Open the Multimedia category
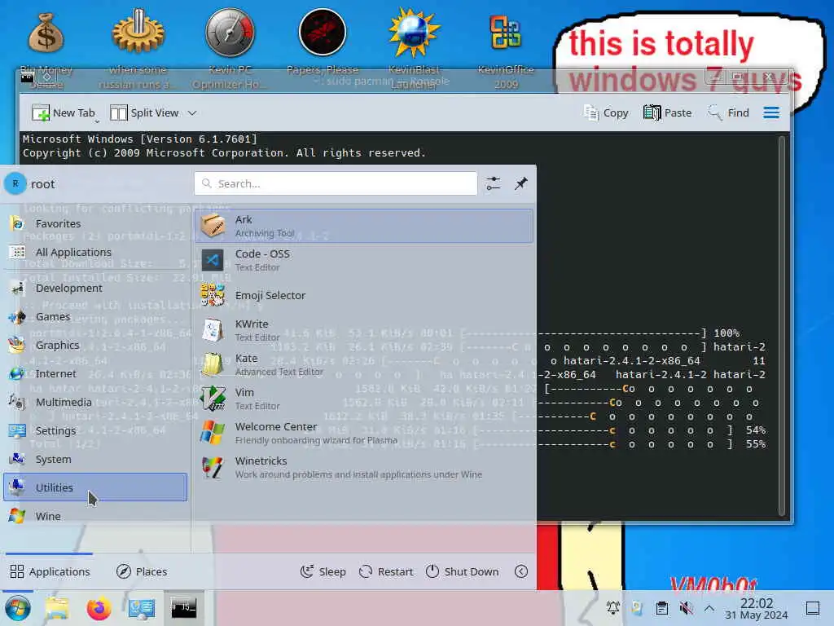 point(96,402)
